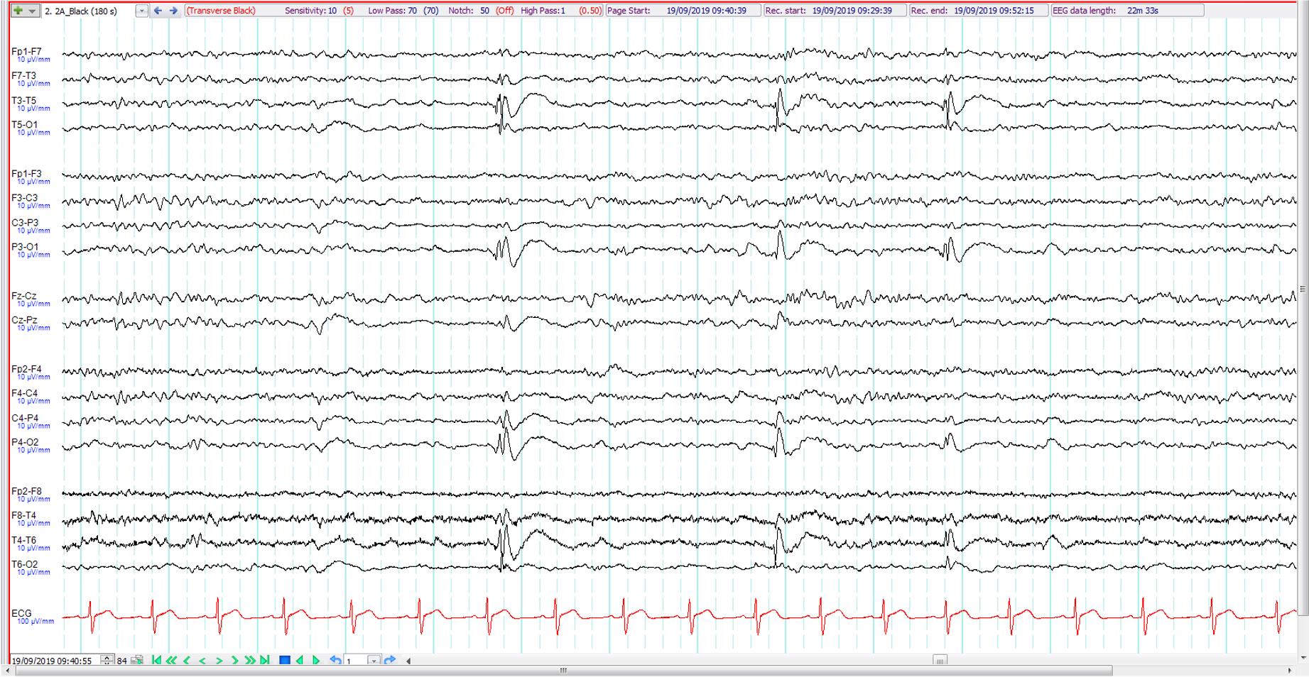Jump to the last page of recording

coord(265,660)
